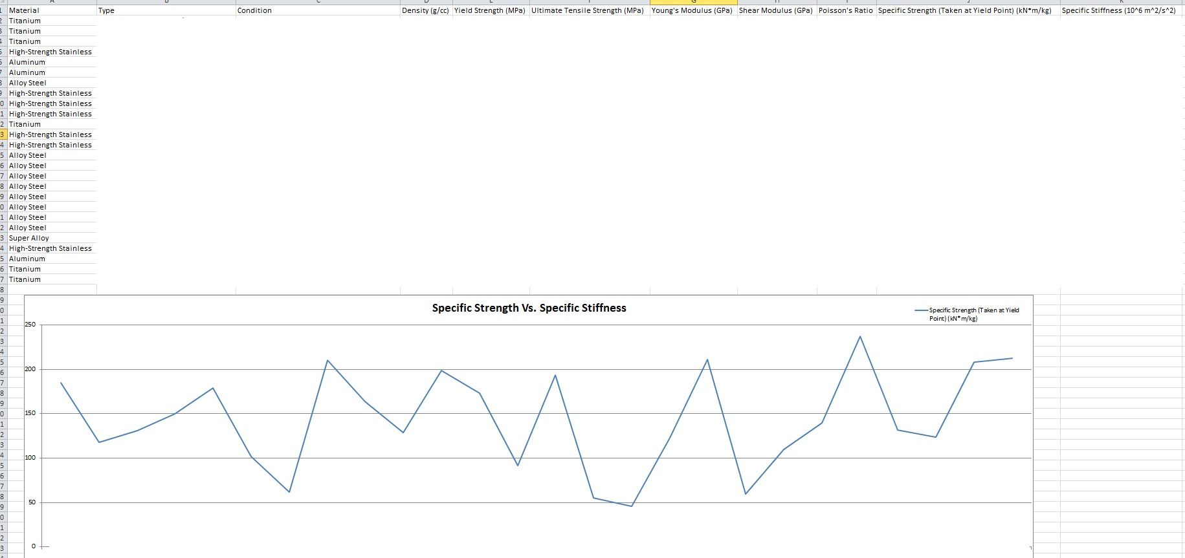Click the "Shear Modulus (GPa)" header cell
1185x558 pixels.
coord(776,10)
